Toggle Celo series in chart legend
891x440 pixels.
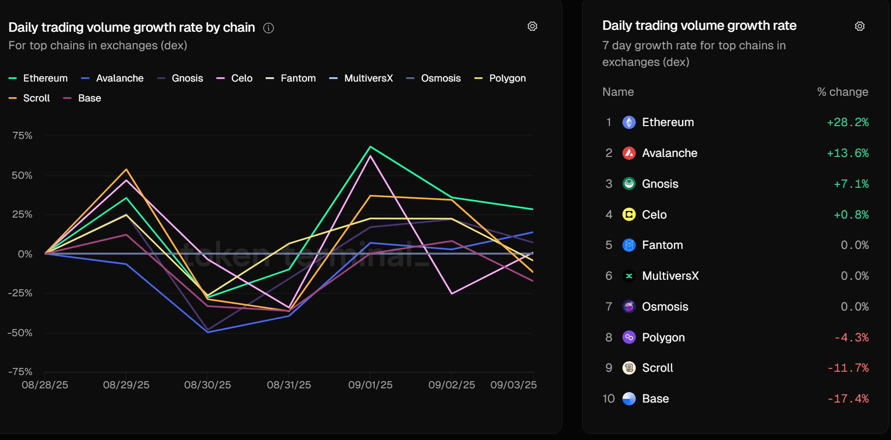click(234, 78)
